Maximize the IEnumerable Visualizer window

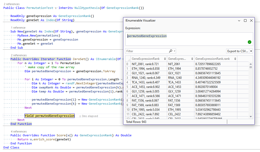(245, 21)
